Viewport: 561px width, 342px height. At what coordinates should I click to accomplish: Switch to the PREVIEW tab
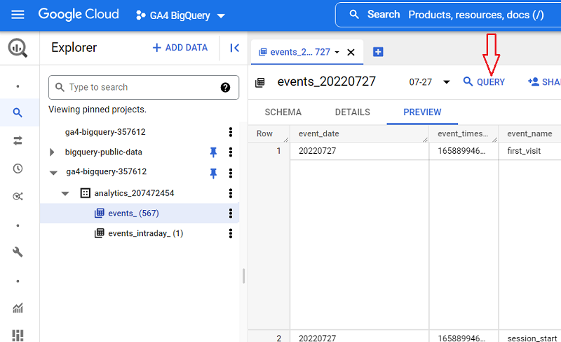[422, 112]
